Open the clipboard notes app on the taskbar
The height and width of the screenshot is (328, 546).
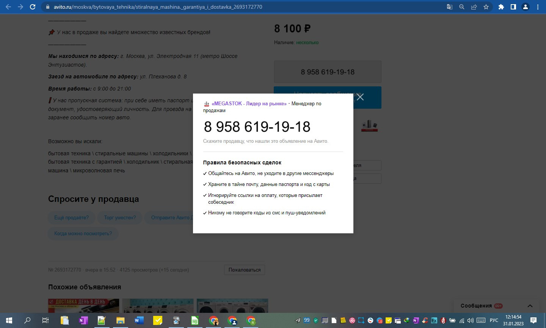click(64, 320)
